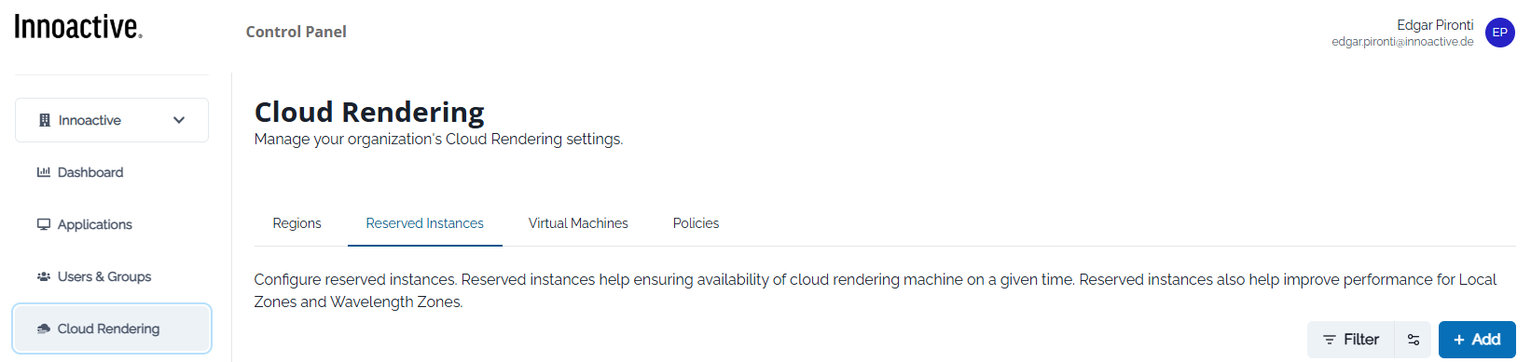
Task: Expand the Innoactive organization dropdown
Action: (112, 120)
